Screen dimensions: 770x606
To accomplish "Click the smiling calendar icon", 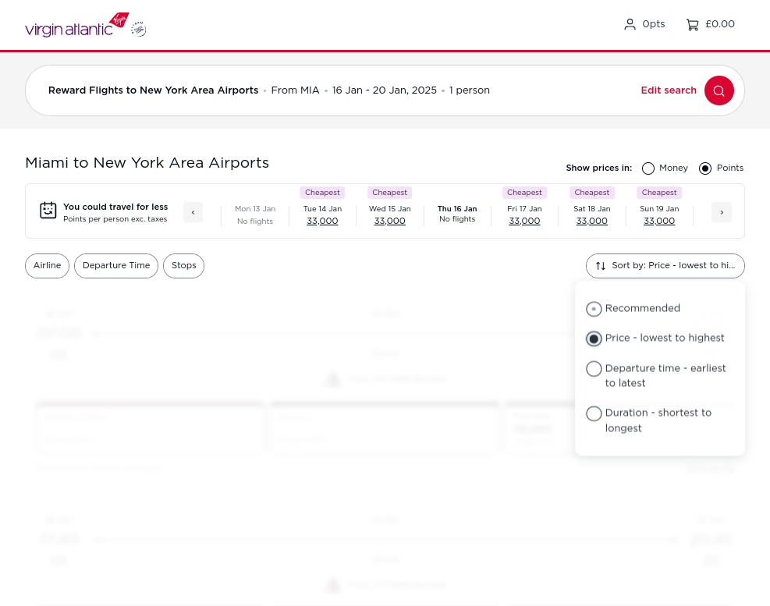I will pyautogui.click(x=48, y=210).
